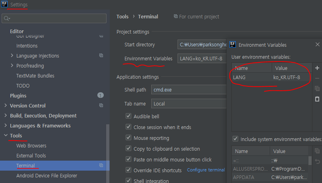Open the Plugins settings page
322x183 pixels.
18,95
